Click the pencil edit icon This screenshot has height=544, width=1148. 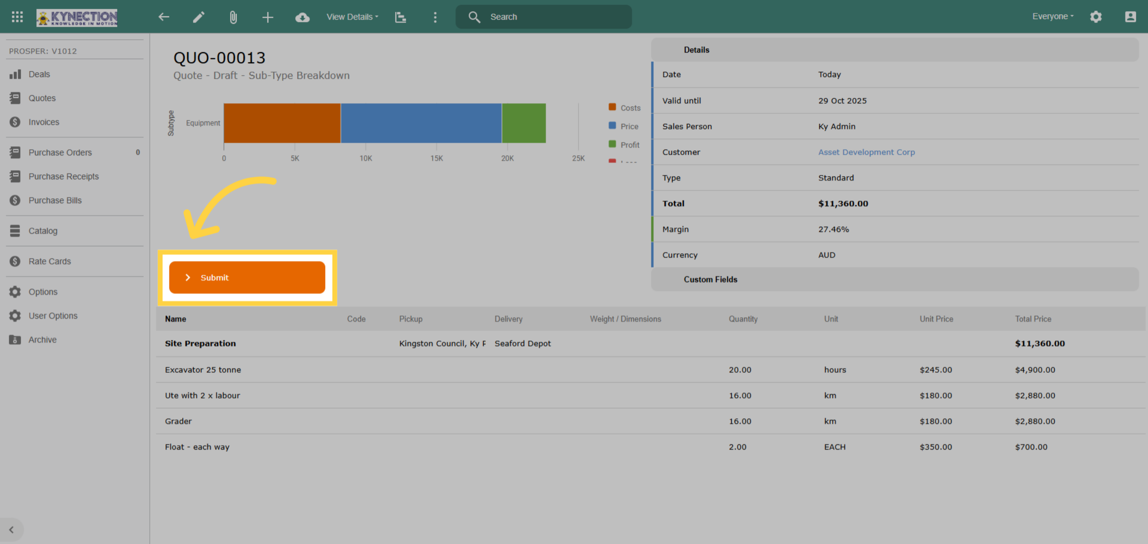point(199,17)
